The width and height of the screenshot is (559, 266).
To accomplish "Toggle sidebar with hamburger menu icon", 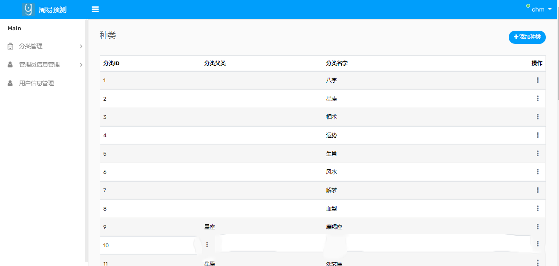I will pyautogui.click(x=95, y=9).
